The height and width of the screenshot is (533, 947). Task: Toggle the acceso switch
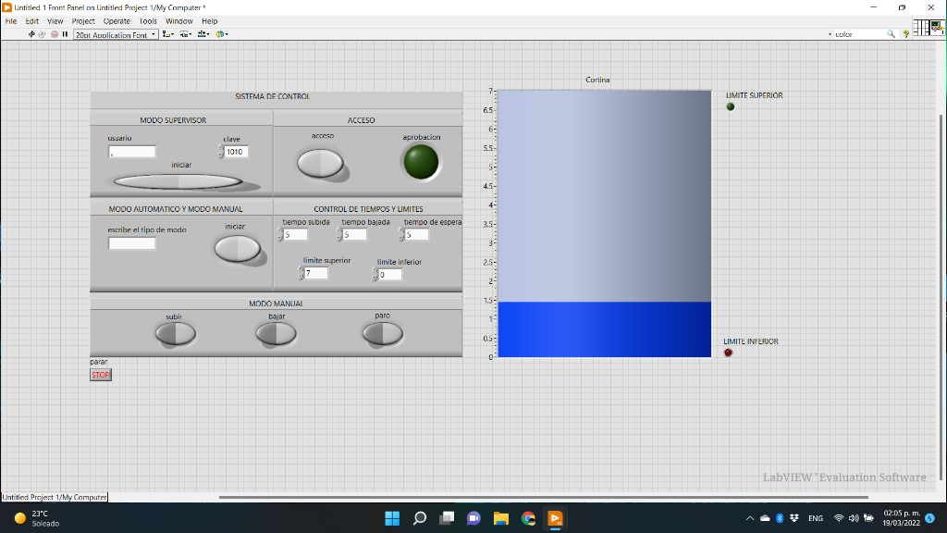[x=322, y=161]
